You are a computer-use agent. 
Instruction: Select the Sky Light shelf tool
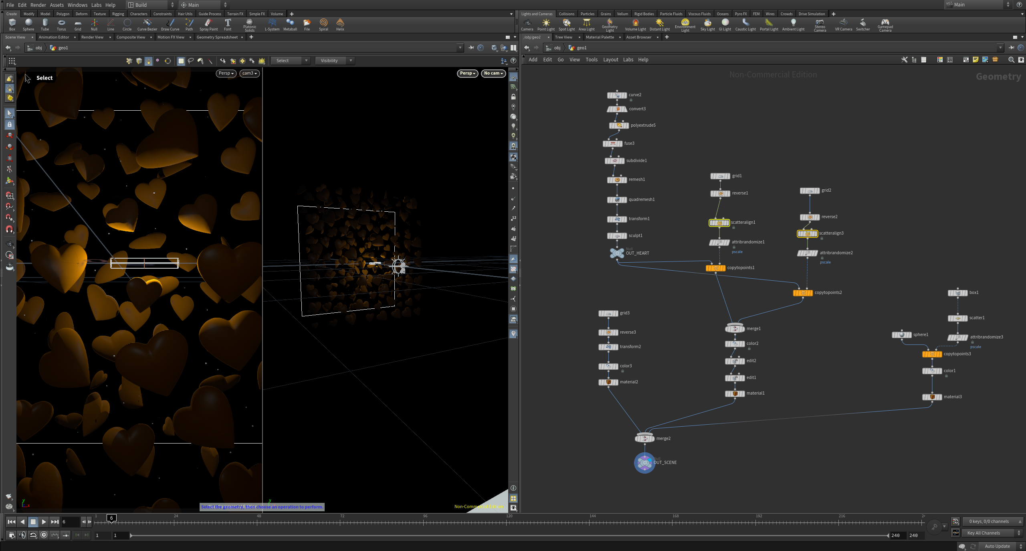(x=707, y=25)
